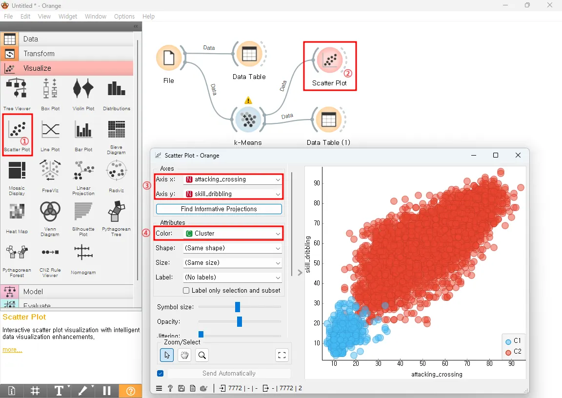
Task: Click the Opacity slider handle
Action: click(240, 322)
